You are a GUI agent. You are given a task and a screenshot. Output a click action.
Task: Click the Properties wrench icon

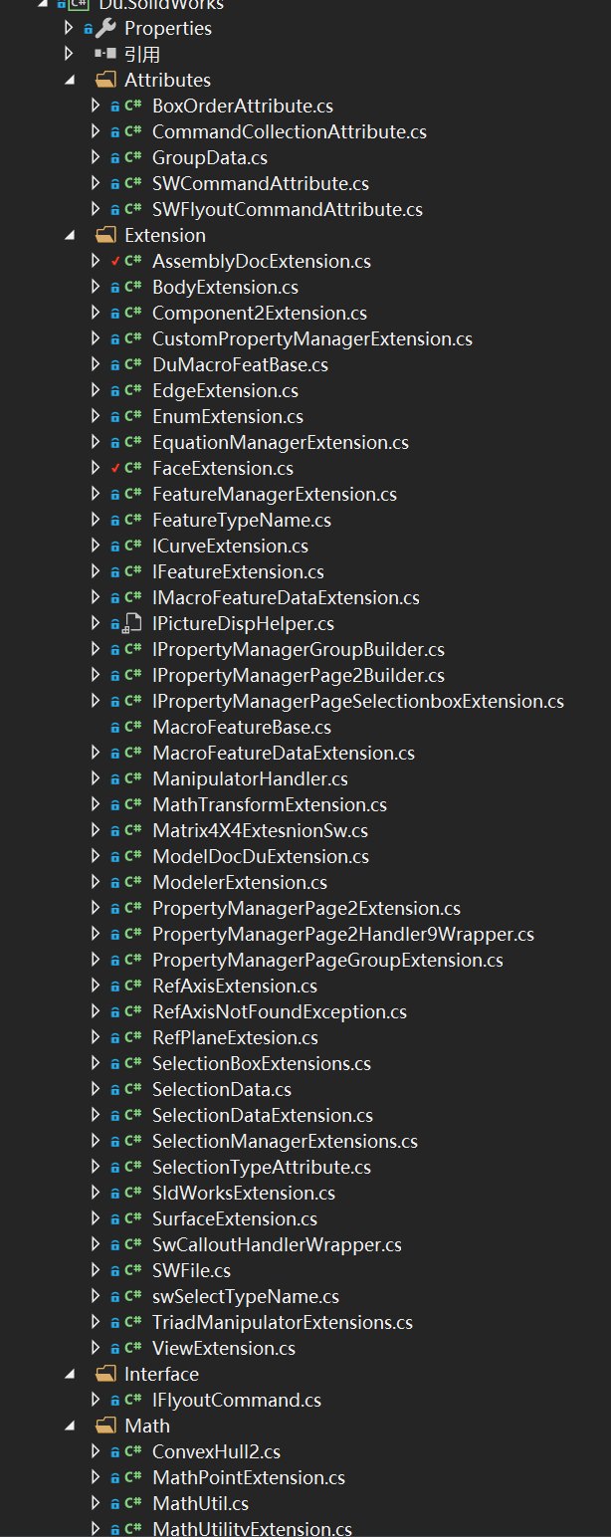click(105, 28)
